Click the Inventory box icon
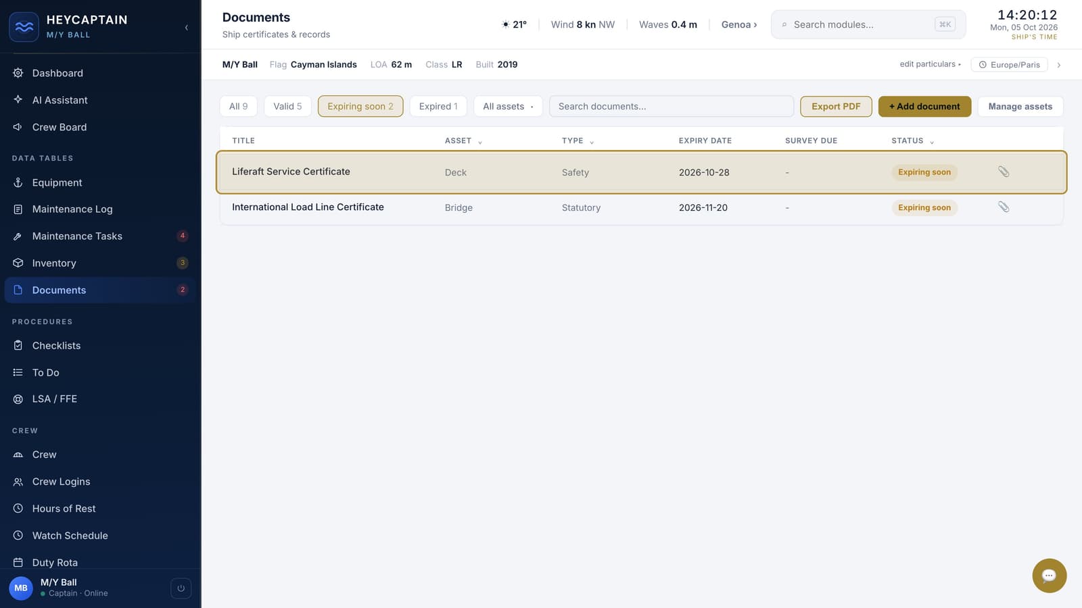The width and height of the screenshot is (1082, 608). 18,263
